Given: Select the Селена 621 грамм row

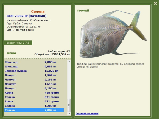Looking at the screenshot, I should point(34,97).
